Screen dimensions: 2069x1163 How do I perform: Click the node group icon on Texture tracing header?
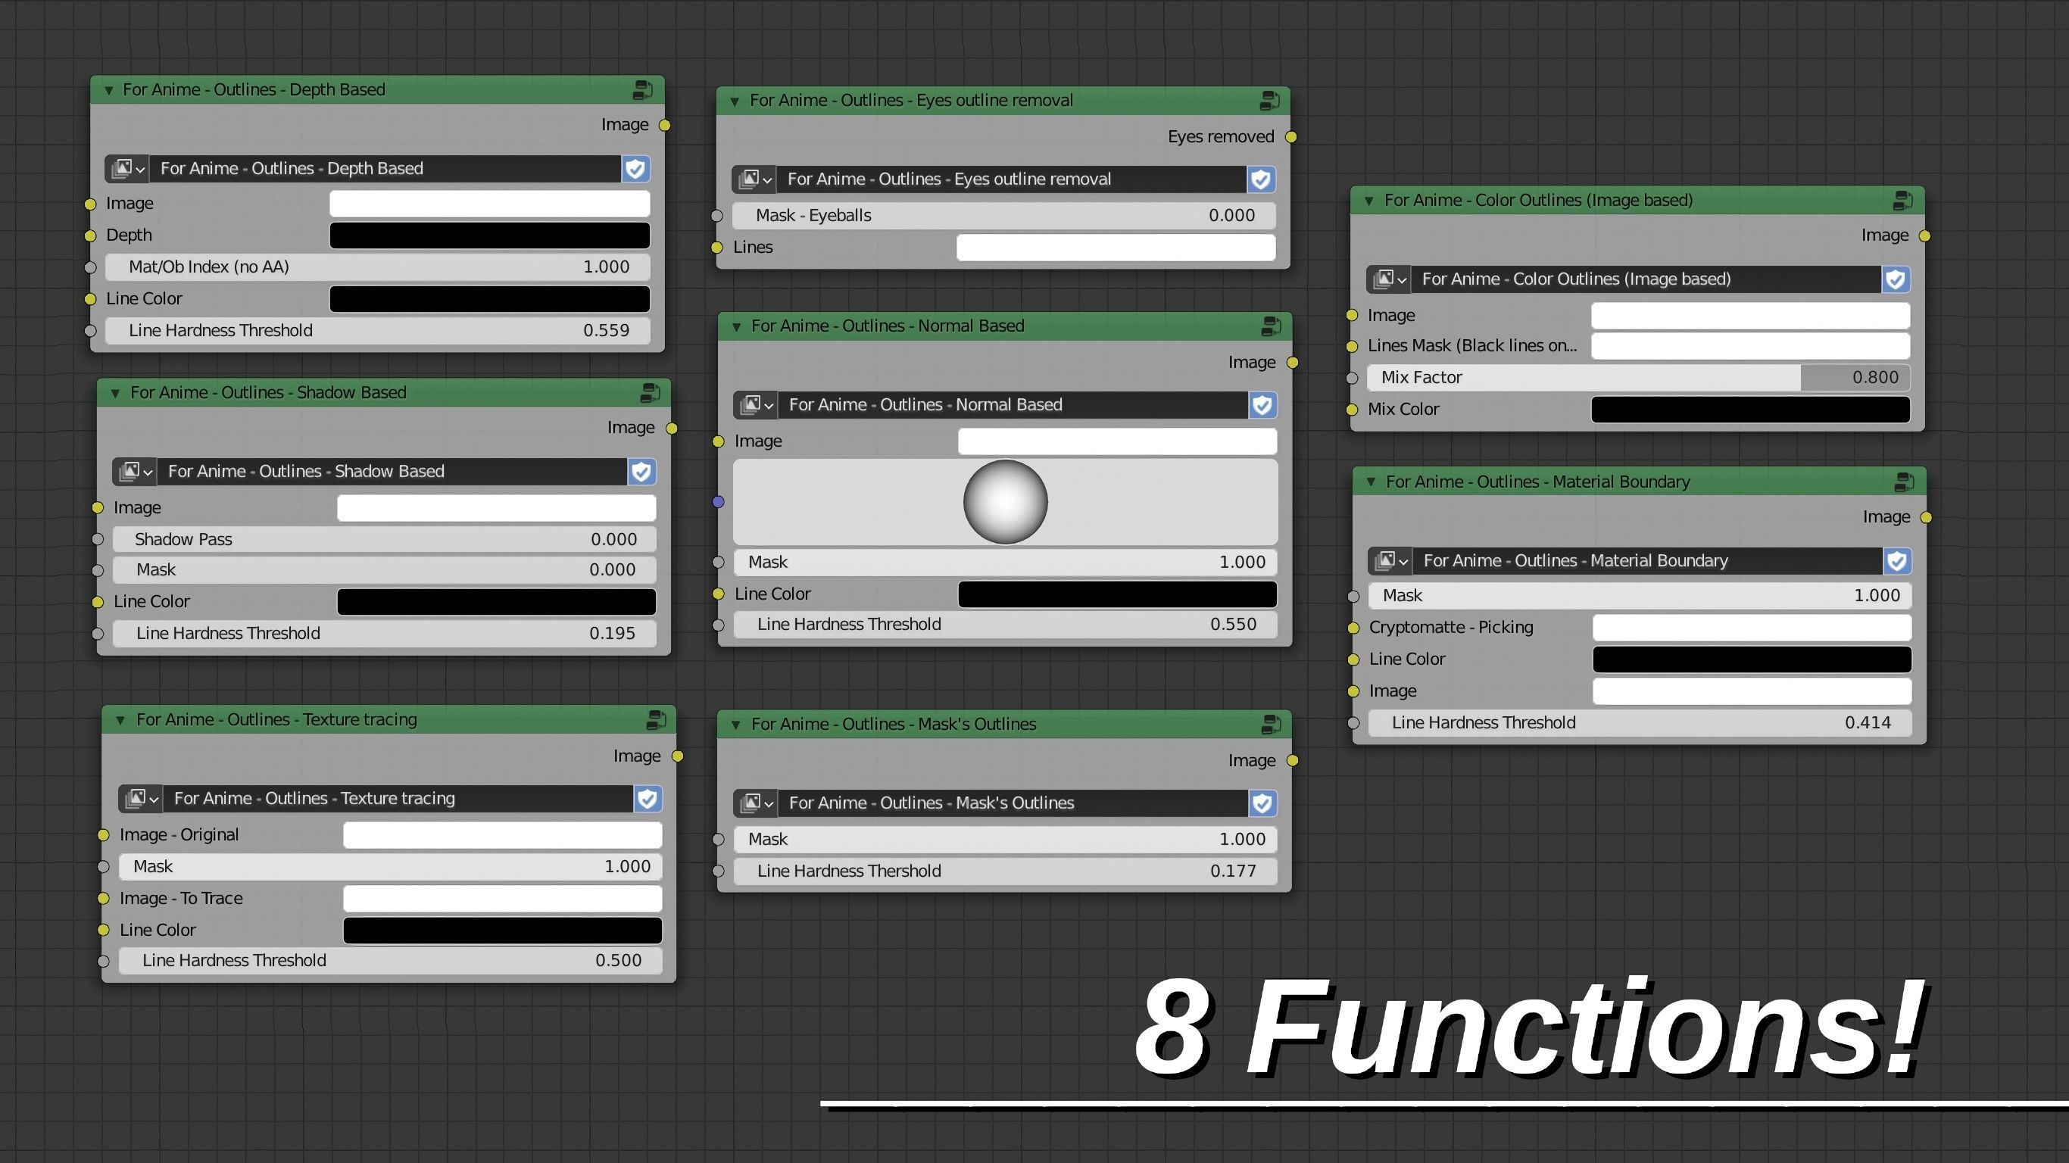656,719
